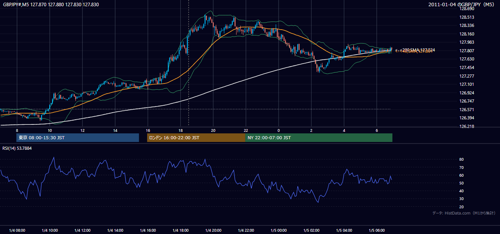
Task: Click the hour label 12 under the price chart
Action: point(83,130)
